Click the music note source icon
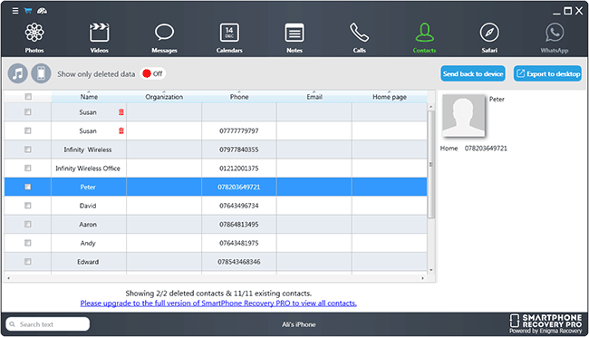589x337 pixels. click(17, 73)
